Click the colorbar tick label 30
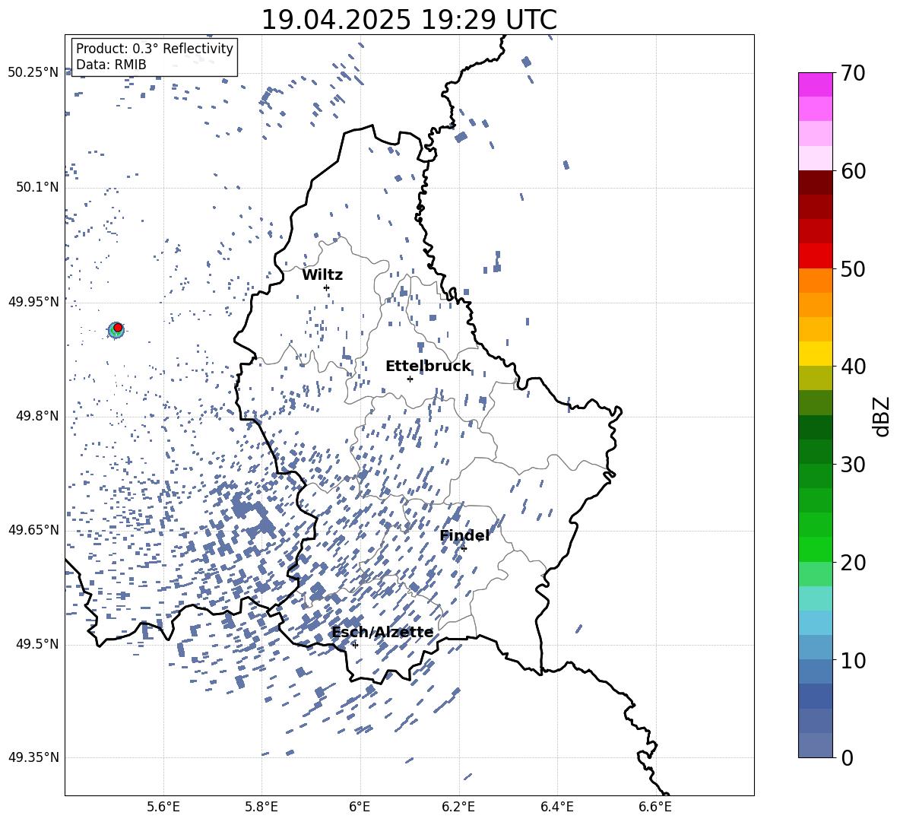The image size is (900, 822). (x=853, y=464)
